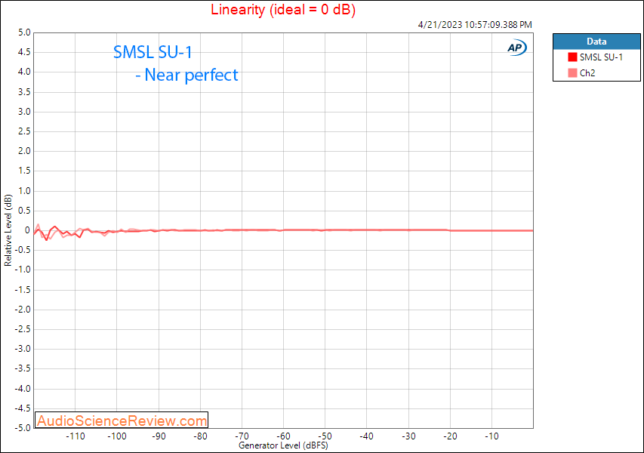644x453 pixels.
Task: Click the -40 tick label on horizontal axis
Action: (367, 436)
